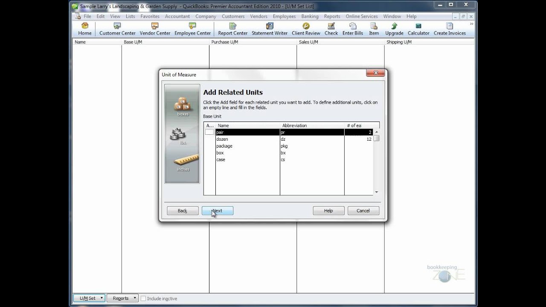Click the Upgrade toolbar icon

tap(394, 29)
